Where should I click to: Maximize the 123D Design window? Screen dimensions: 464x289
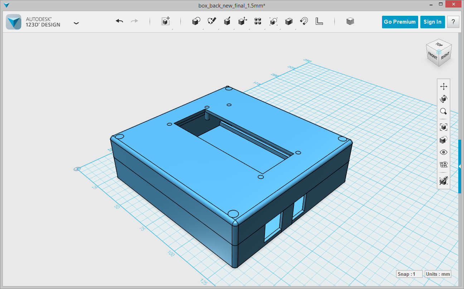(441, 5)
